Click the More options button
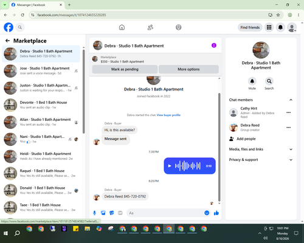 click(188, 69)
